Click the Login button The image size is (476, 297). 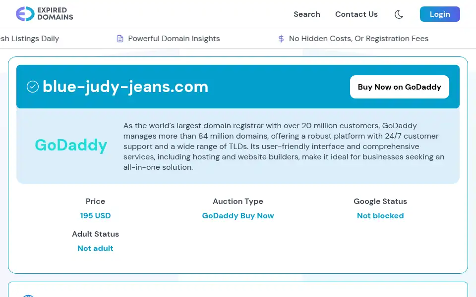pos(440,14)
